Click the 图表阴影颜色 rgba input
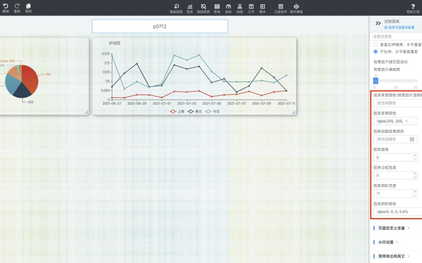 (398, 212)
